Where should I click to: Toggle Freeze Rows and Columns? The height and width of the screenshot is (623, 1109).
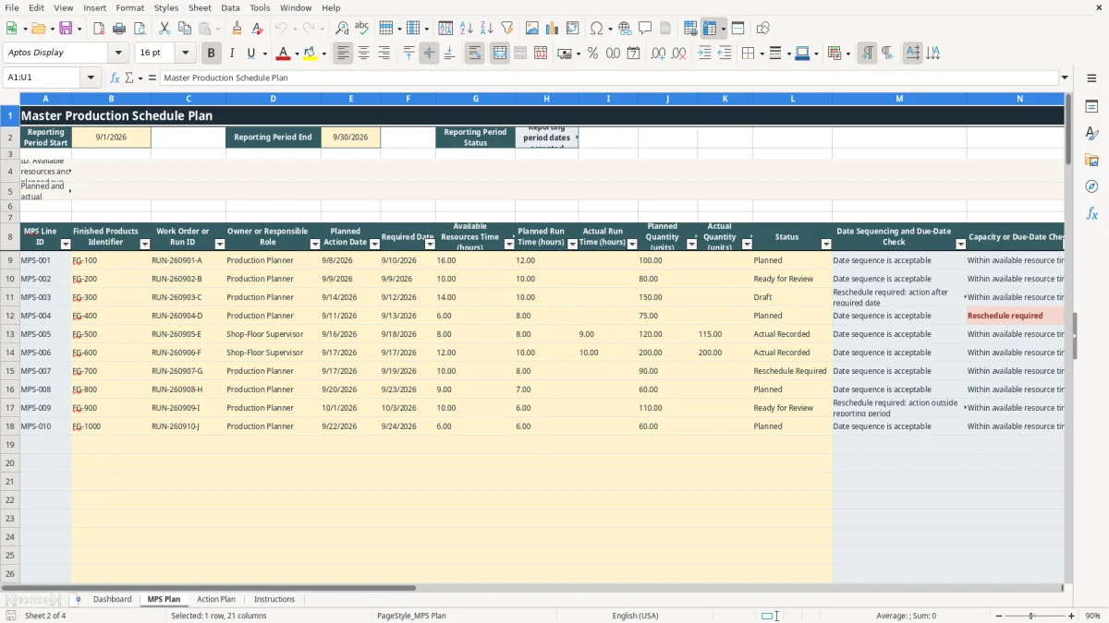tap(710, 29)
